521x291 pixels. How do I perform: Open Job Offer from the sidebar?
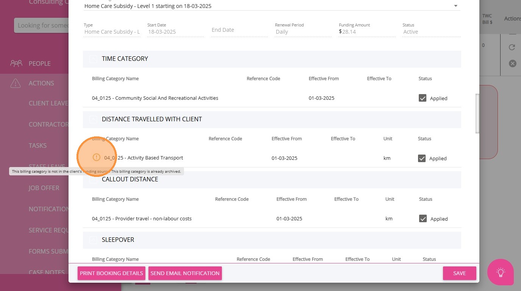44,188
